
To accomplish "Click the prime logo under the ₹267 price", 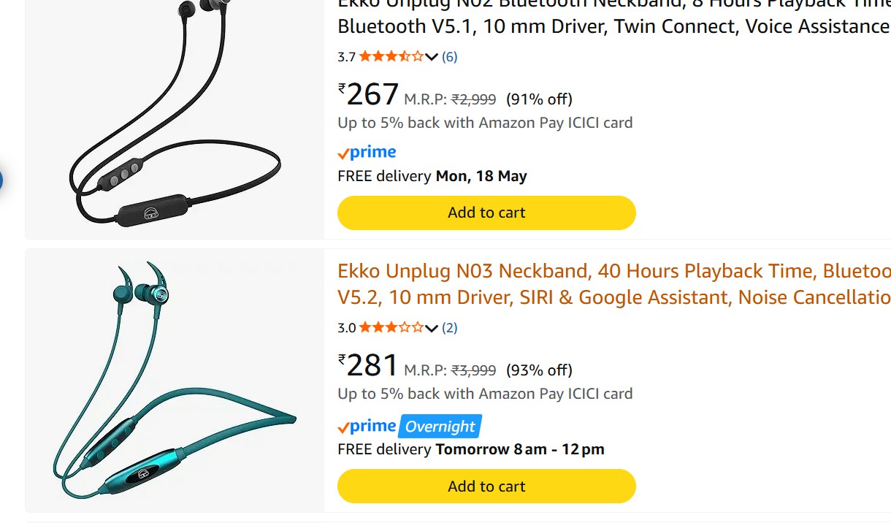I will (367, 153).
